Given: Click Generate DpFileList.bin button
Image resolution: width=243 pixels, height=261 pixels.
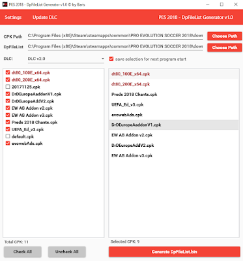Looking at the screenshot, I should pyautogui.click(x=175, y=252).
